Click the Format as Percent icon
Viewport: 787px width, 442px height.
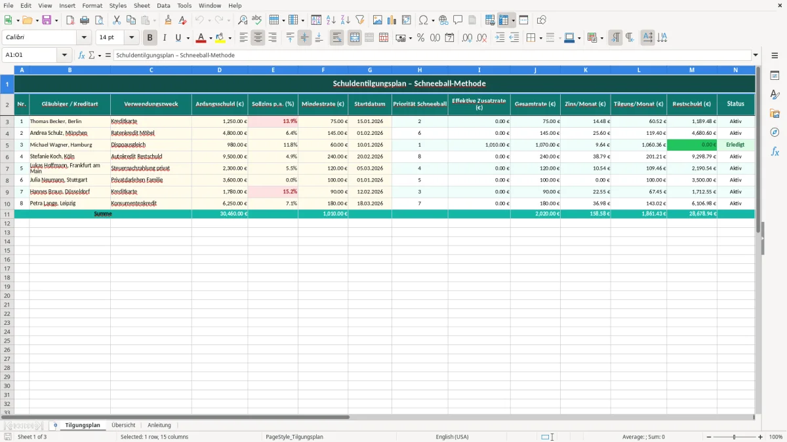point(420,38)
